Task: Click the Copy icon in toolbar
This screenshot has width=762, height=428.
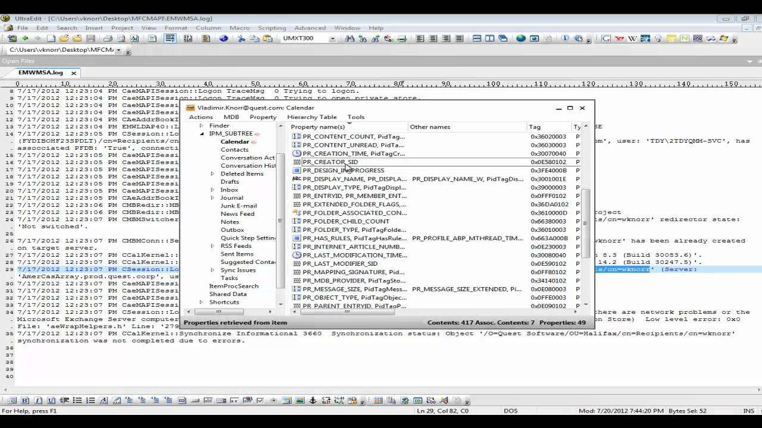Action: pos(254,39)
